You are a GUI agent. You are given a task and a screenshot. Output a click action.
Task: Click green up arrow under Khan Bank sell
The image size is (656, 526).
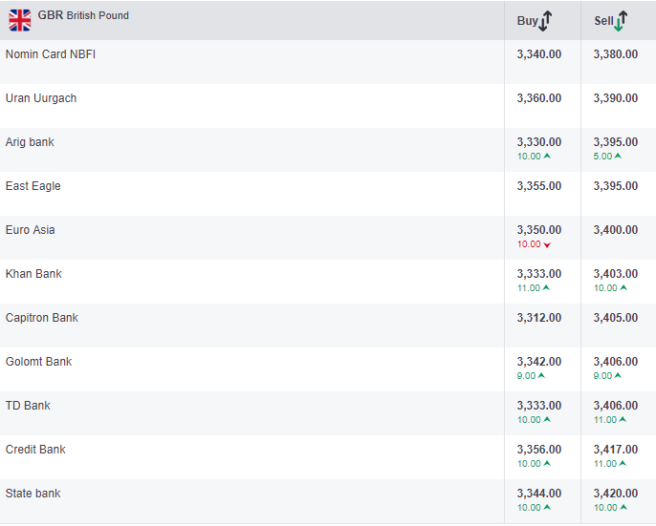pos(623,288)
